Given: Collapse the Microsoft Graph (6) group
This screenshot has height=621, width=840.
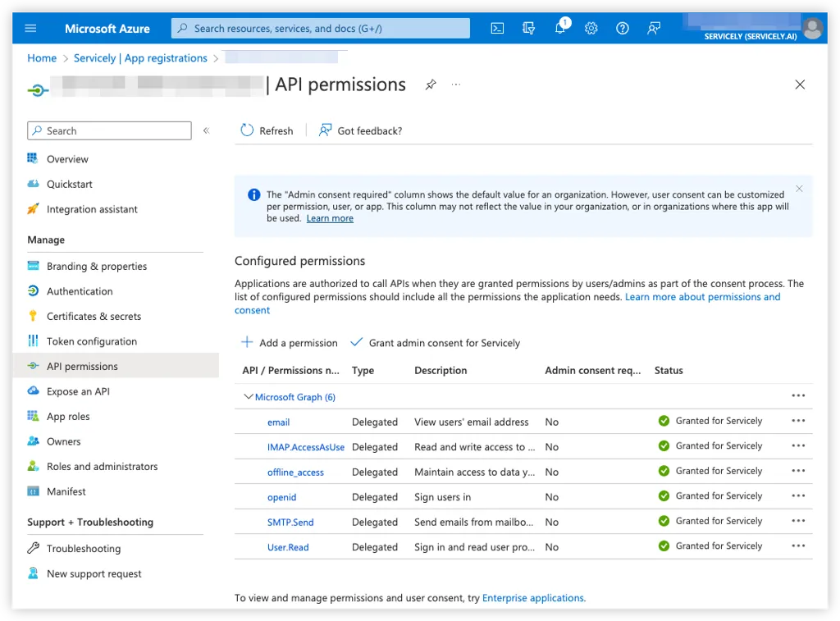Looking at the screenshot, I should (248, 397).
